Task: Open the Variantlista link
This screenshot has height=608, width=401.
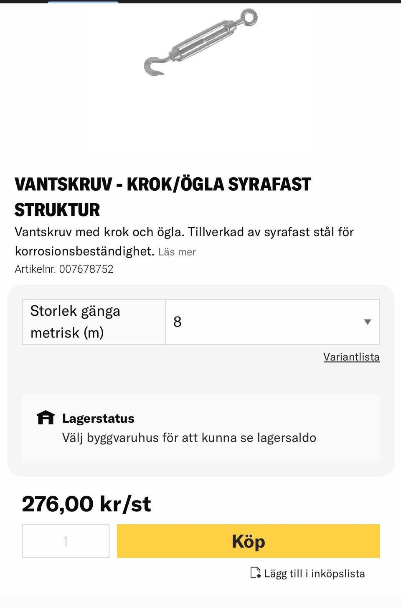Action: coord(351,357)
